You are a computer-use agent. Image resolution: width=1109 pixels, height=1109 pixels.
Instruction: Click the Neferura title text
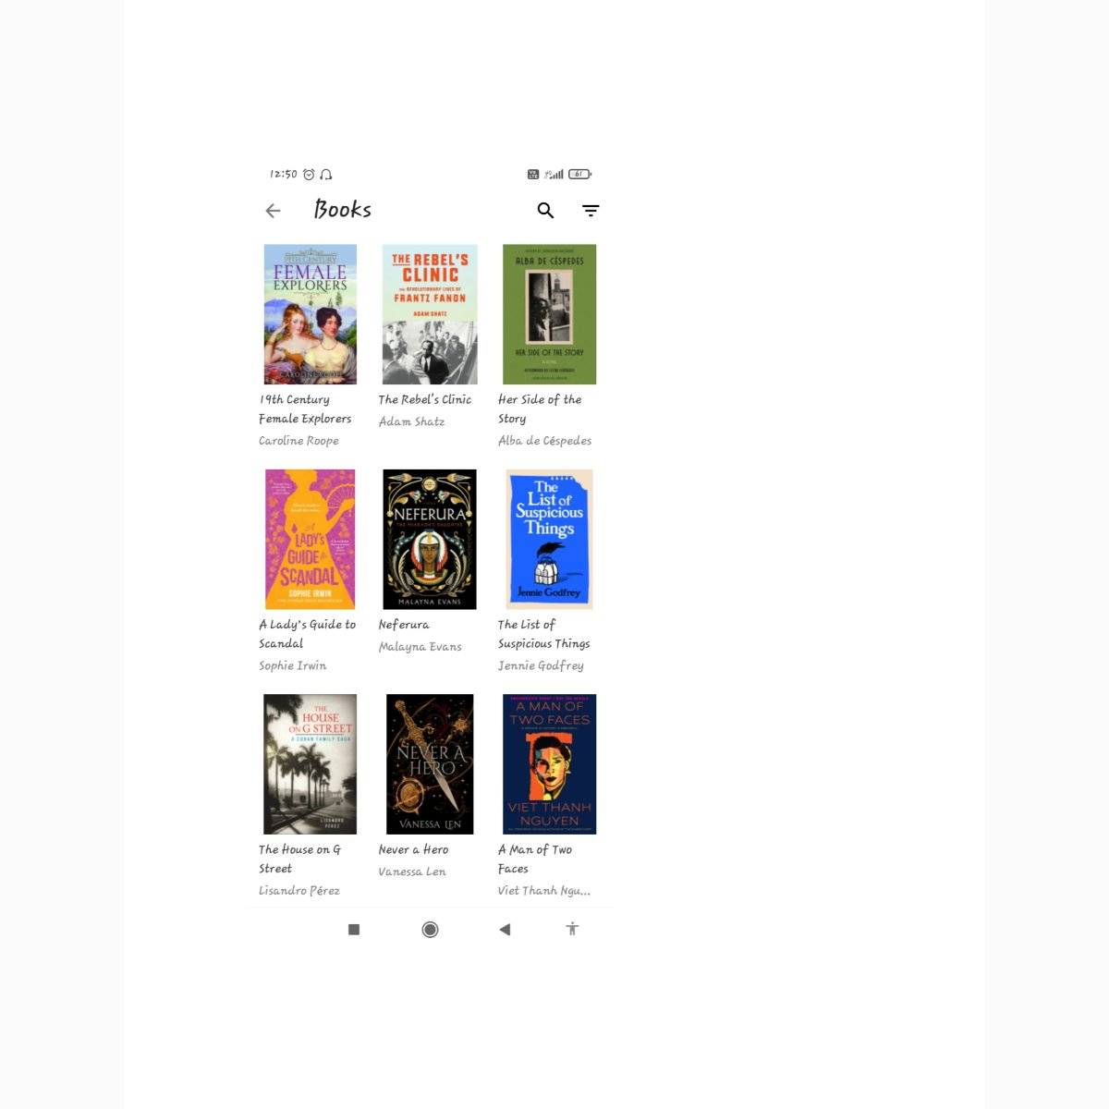point(404,625)
